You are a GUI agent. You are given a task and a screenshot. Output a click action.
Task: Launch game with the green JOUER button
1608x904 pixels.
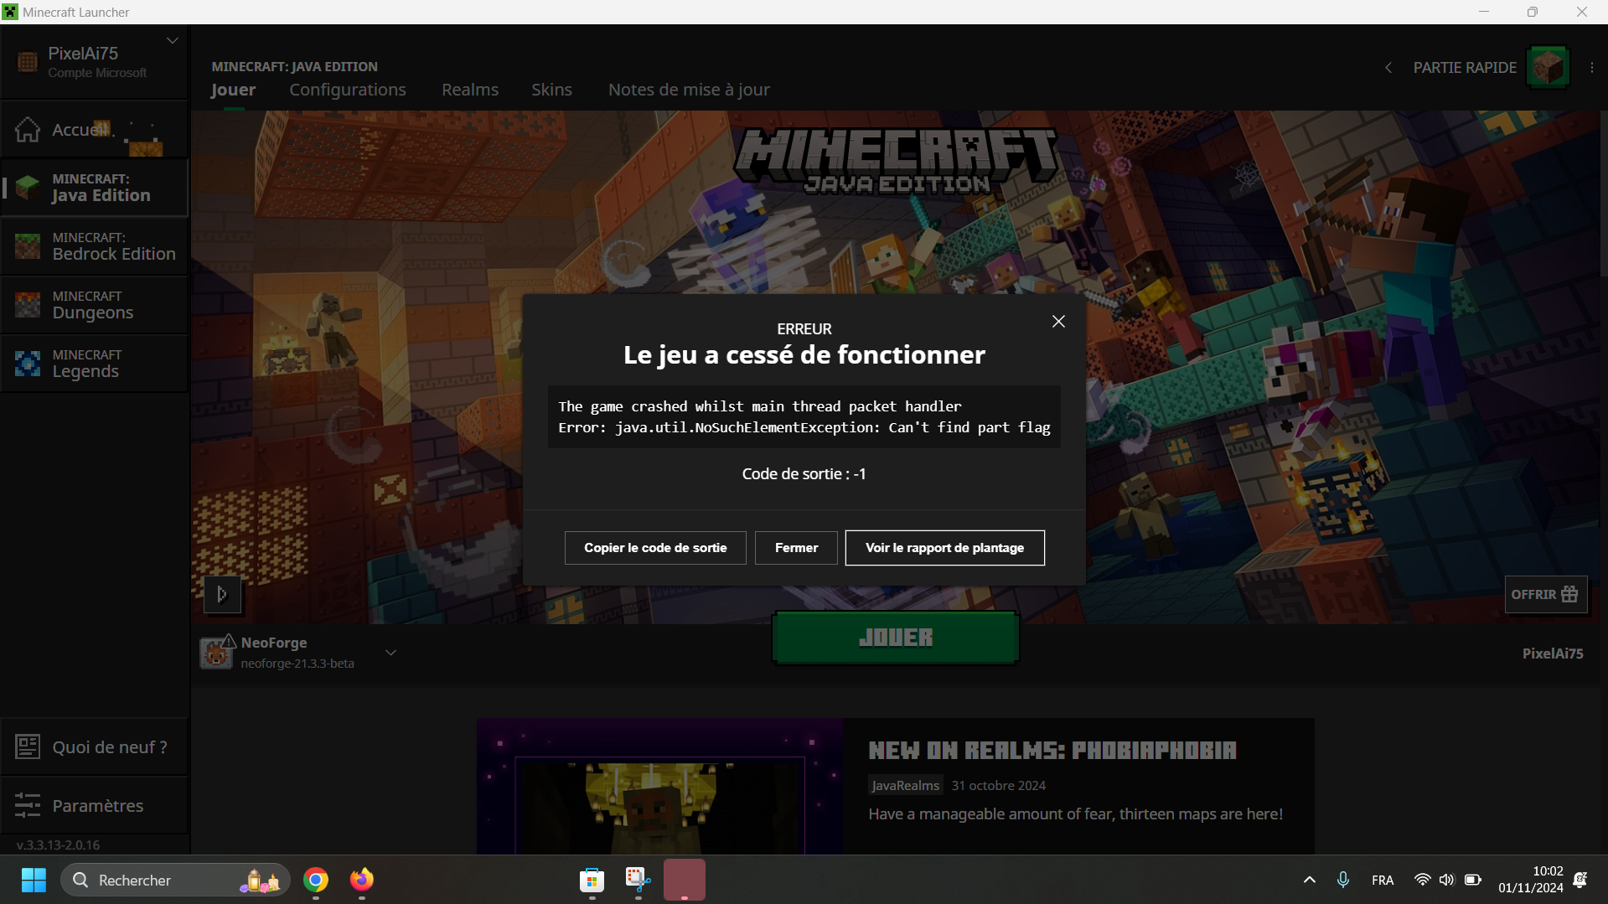pyautogui.click(x=895, y=638)
